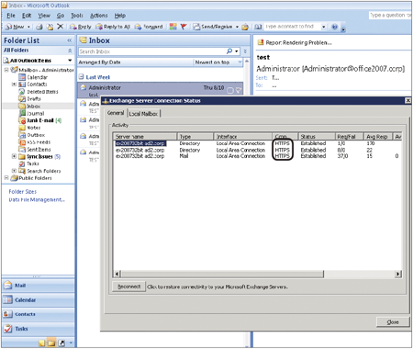The height and width of the screenshot is (349, 413).
Task: Click the Forward button
Action: click(x=149, y=27)
